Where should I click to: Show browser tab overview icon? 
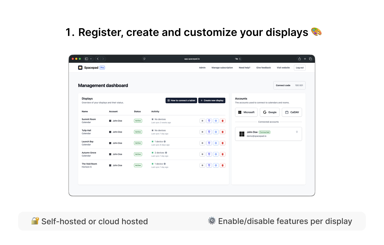(310, 59)
